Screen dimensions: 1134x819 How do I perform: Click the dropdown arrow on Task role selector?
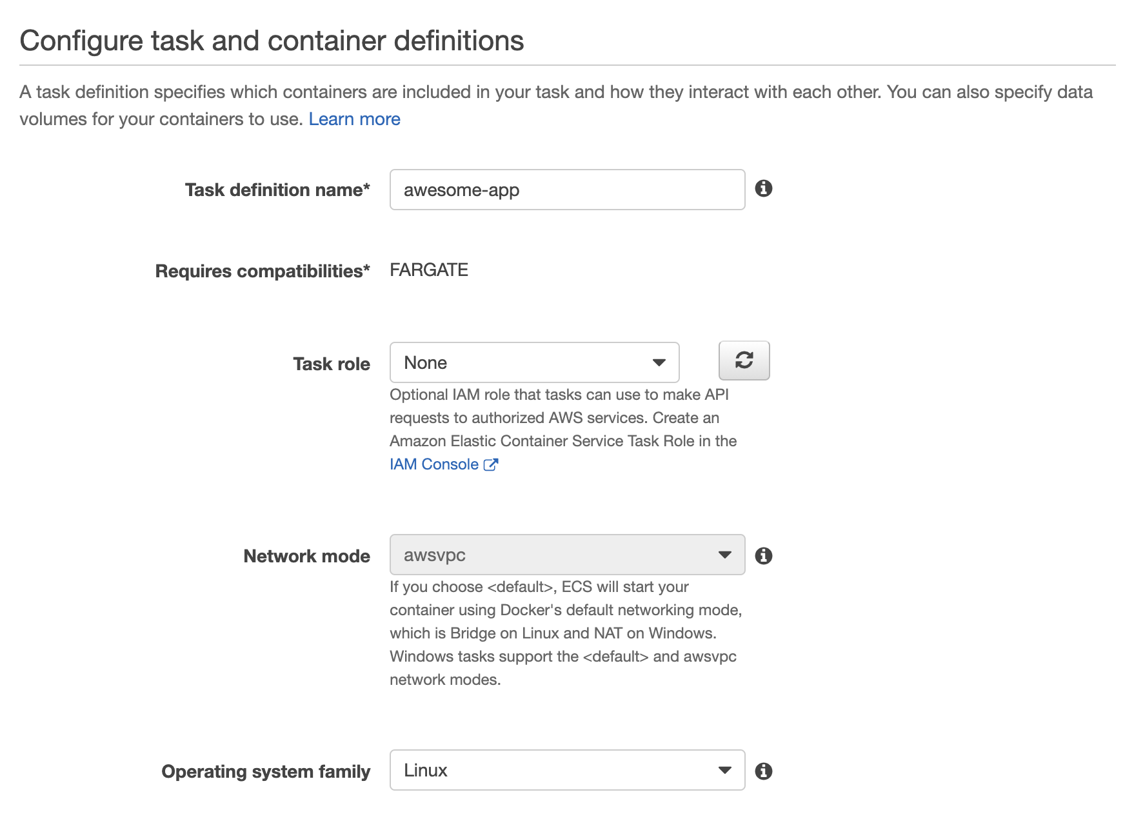(658, 362)
